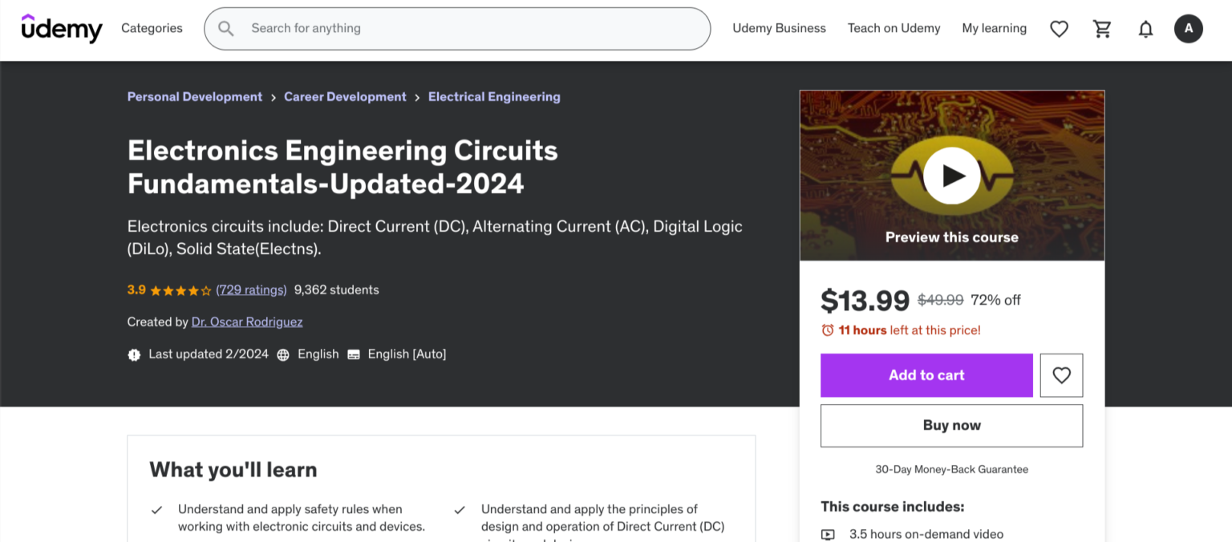
Task: Add the course to your wishlist via heart button
Action: [x=1061, y=375]
